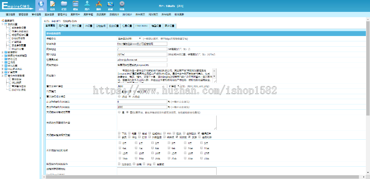Tick the 23点 time checkbox

(x=201, y=158)
